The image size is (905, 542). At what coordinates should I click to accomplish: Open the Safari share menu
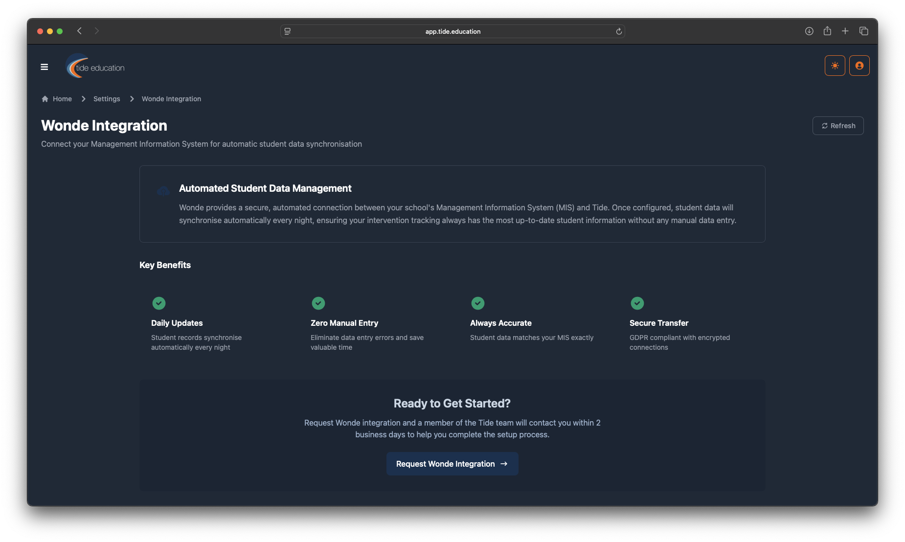[827, 31]
